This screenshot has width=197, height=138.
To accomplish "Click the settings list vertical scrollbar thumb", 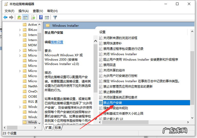I will pos(192,78).
